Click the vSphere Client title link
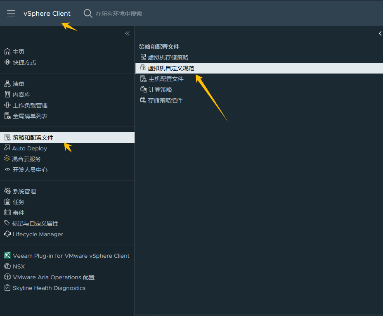Viewport: 383px width, 316px height. point(47,14)
